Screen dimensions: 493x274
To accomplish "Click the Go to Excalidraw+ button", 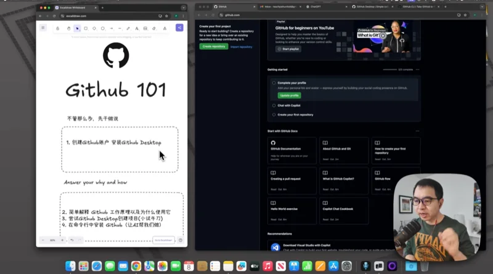I will (x=163, y=240).
